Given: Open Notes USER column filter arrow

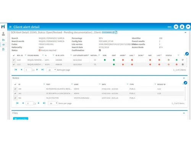Looking at the screenshot, I should click(100, 84).
